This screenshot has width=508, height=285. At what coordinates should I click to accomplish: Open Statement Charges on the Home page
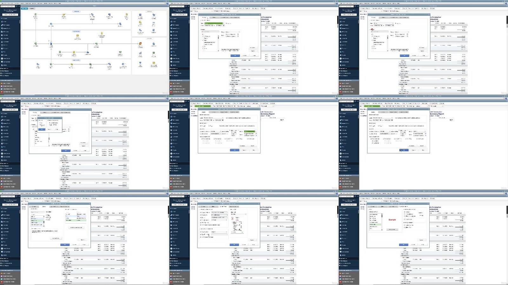(x=60, y=53)
